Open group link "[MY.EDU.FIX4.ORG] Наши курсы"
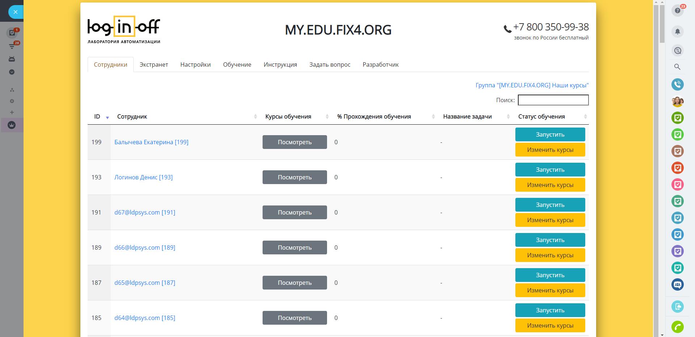695x337 pixels. coord(532,85)
